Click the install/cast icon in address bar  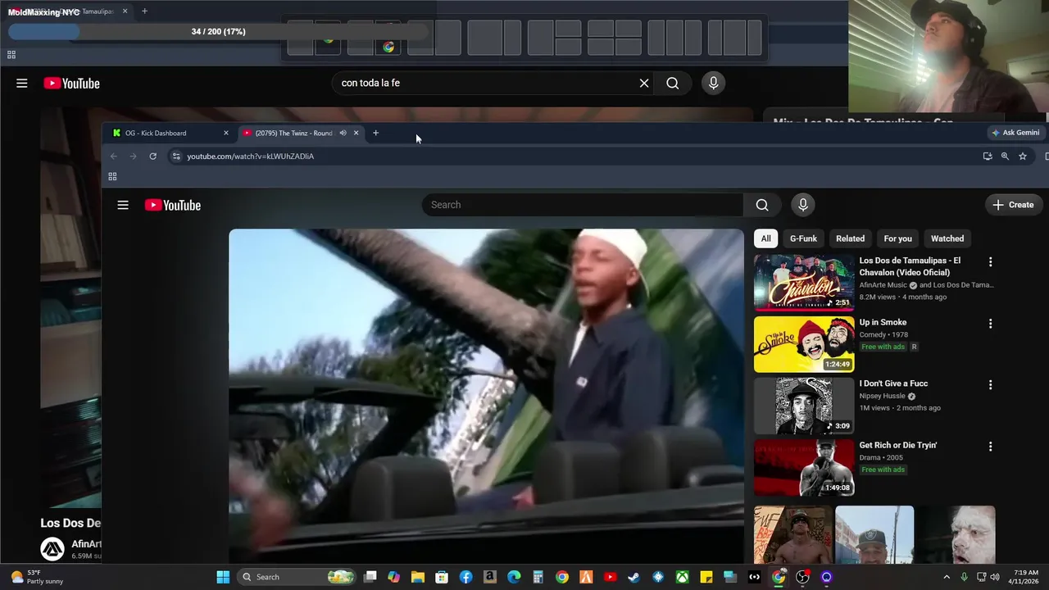pyautogui.click(x=988, y=156)
